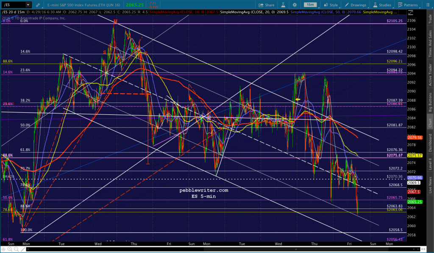The width and height of the screenshot is (434, 253).
Task: Click the yellow left-arrow marker near Wednesday
Action: coord(298,99)
